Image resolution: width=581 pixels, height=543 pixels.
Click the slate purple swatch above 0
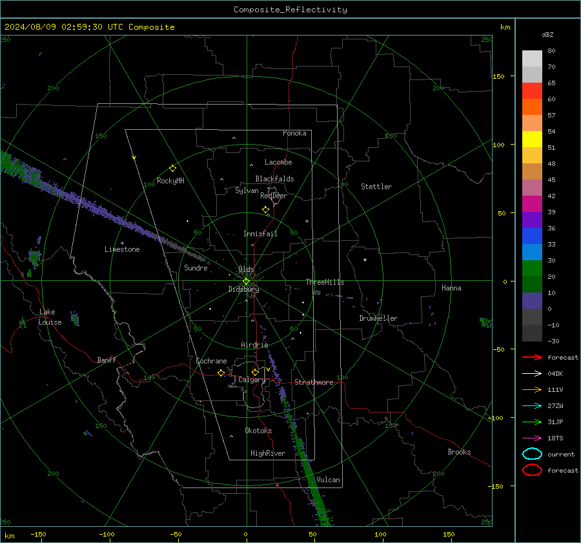pos(532,300)
